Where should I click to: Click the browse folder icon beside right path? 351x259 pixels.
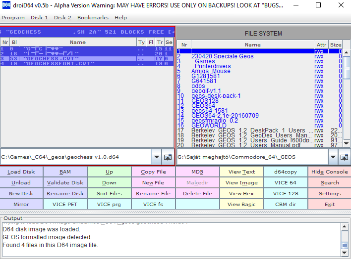click(x=343, y=157)
